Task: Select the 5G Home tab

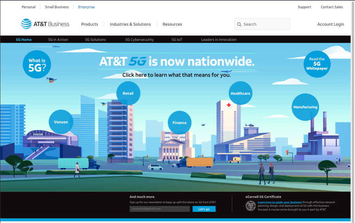Action: click(x=24, y=39)
